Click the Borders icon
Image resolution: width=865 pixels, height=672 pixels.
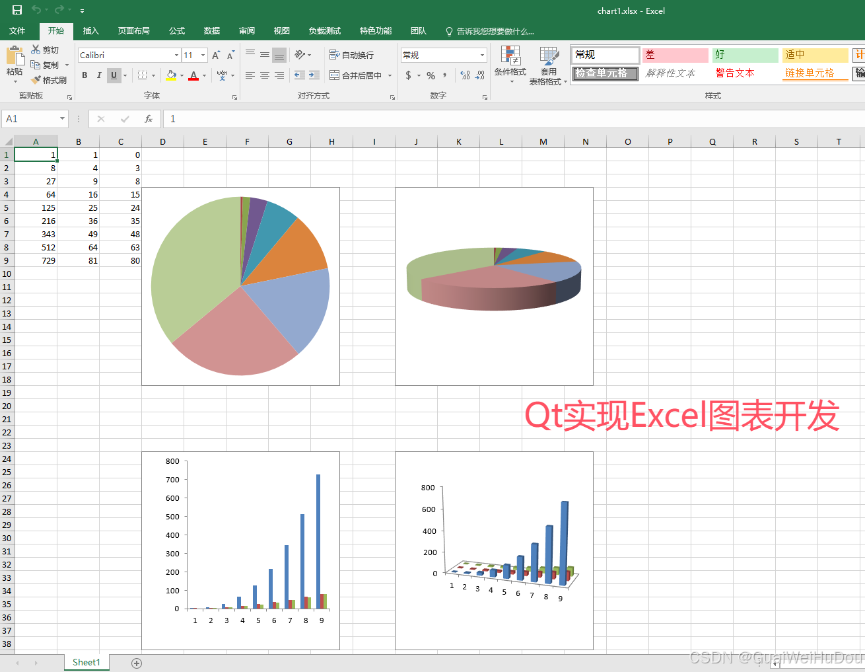(x=142, y=75)
